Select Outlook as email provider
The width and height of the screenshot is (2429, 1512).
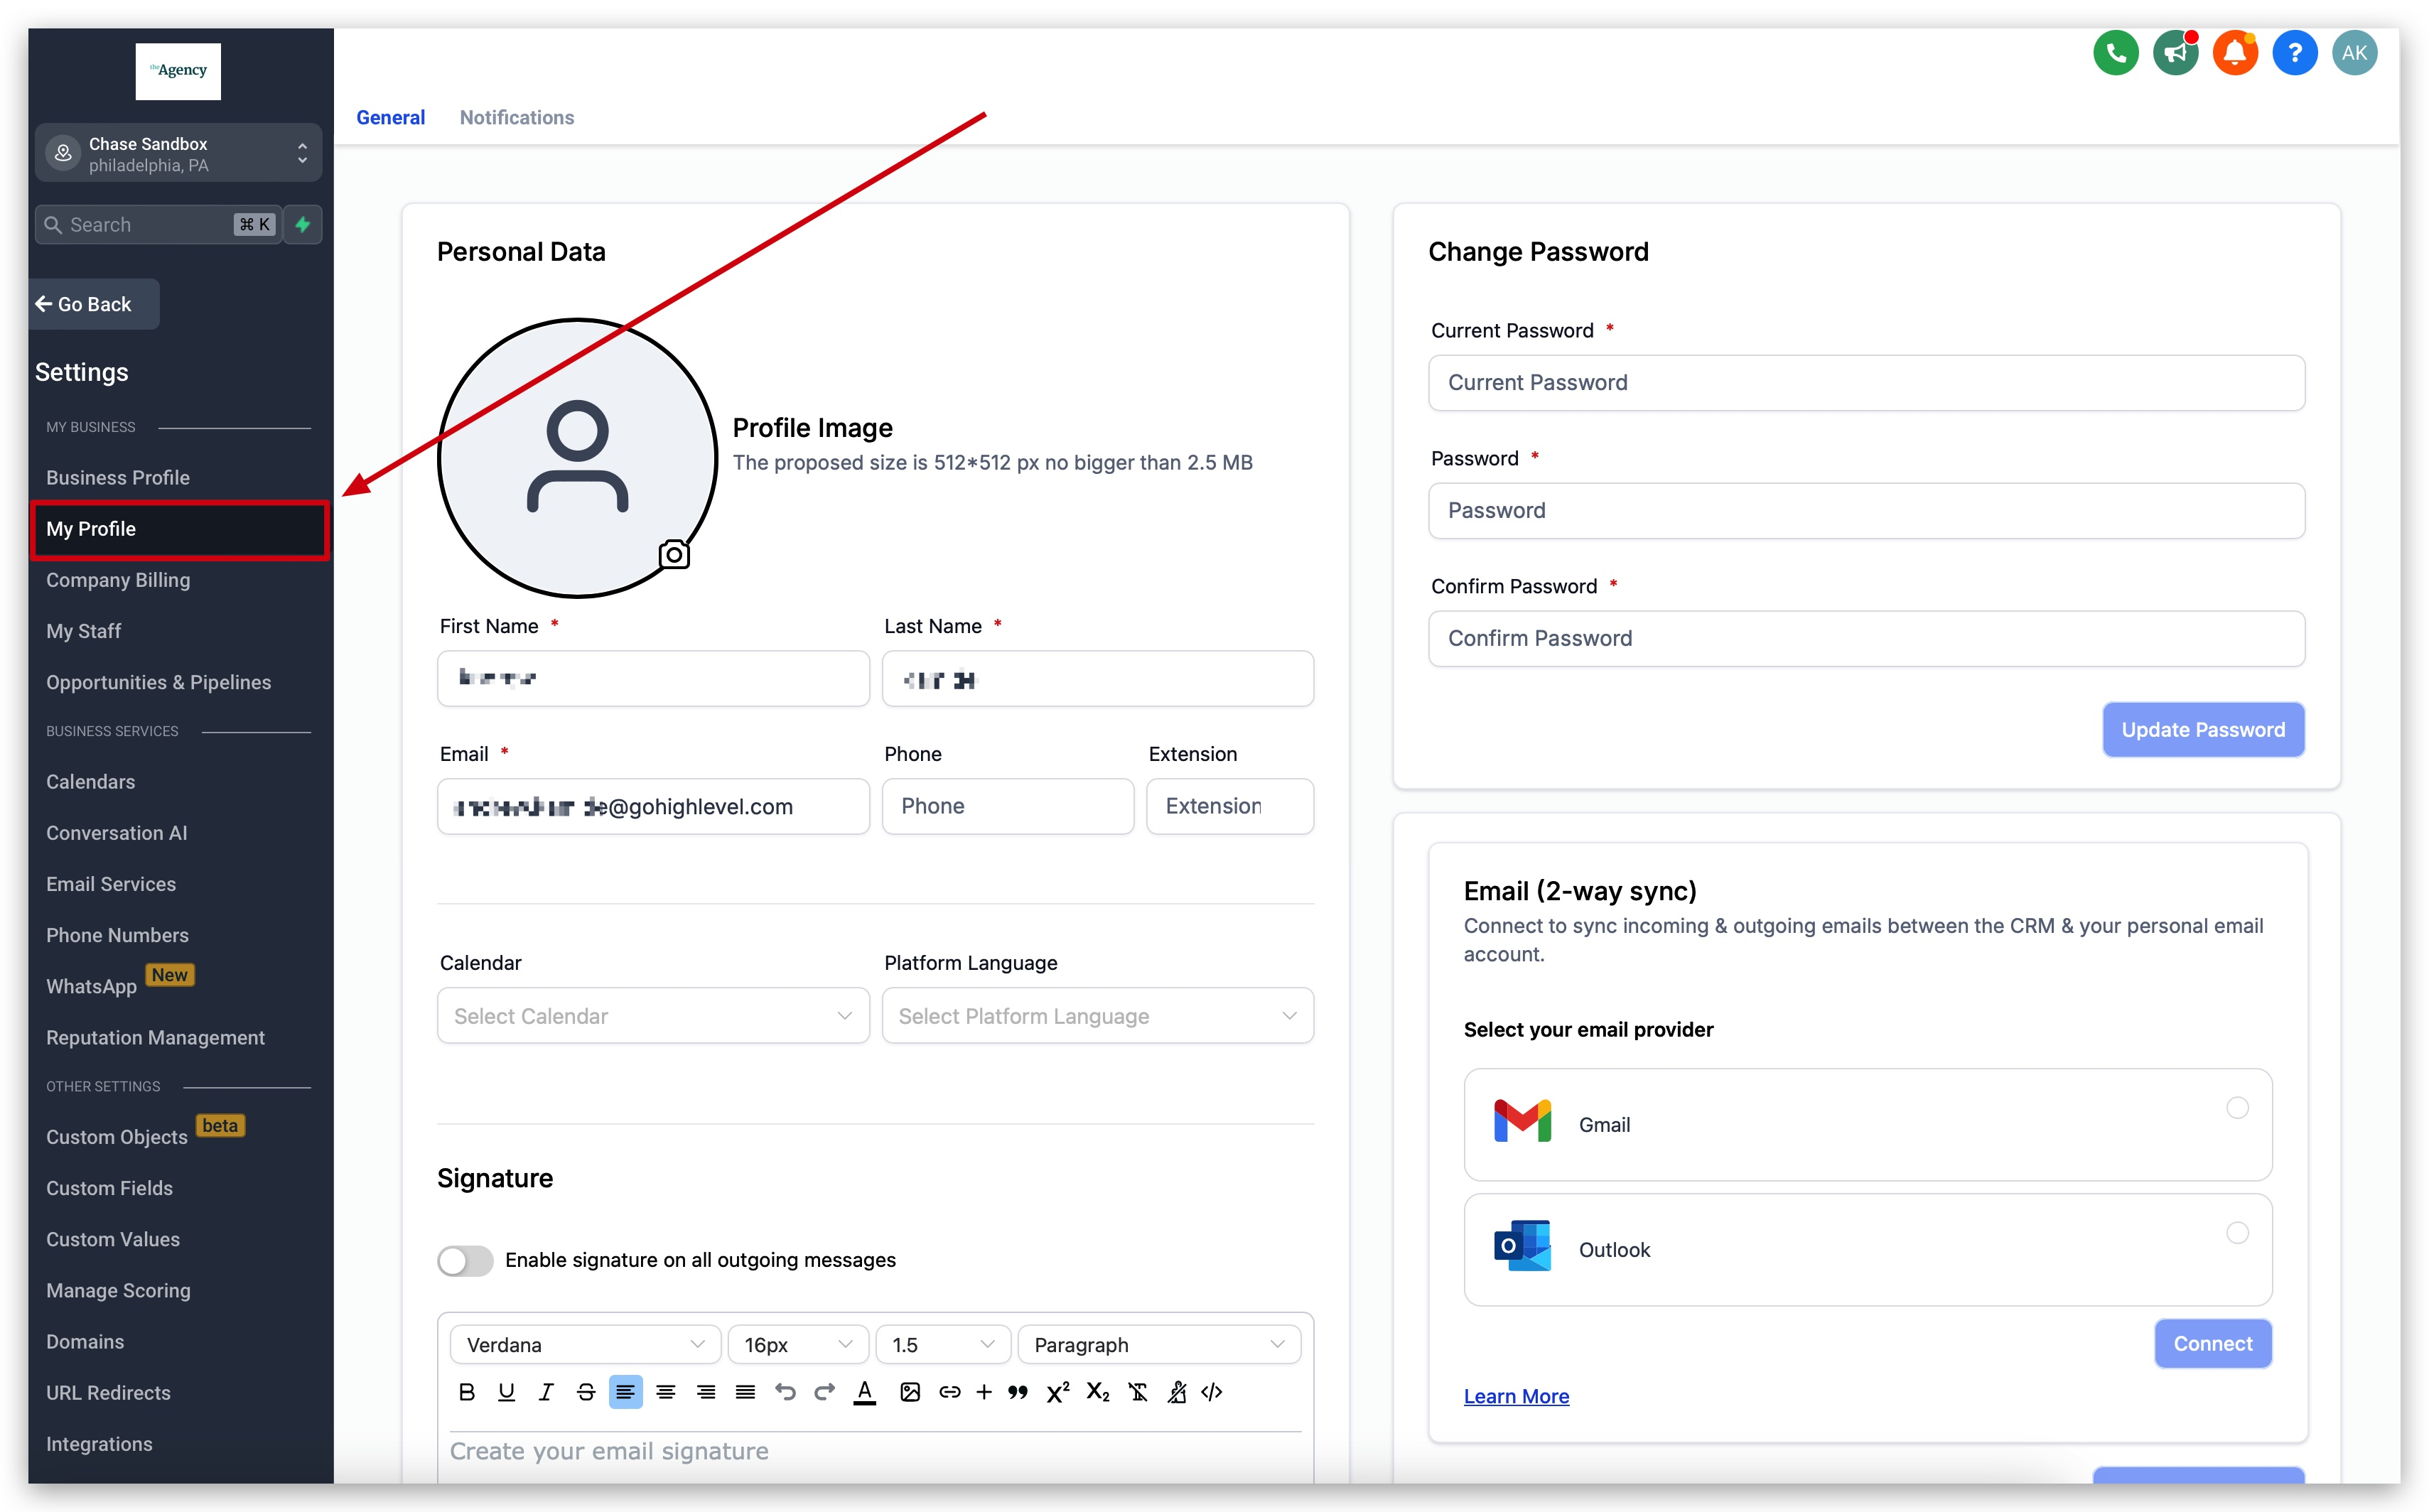(x=2237, y=1233)
